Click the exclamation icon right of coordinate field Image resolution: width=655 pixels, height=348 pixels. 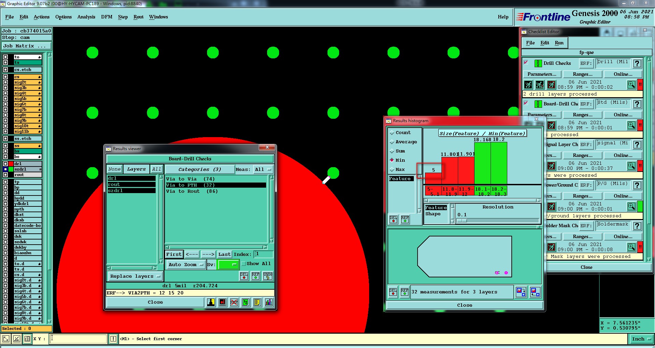[113, 339]
